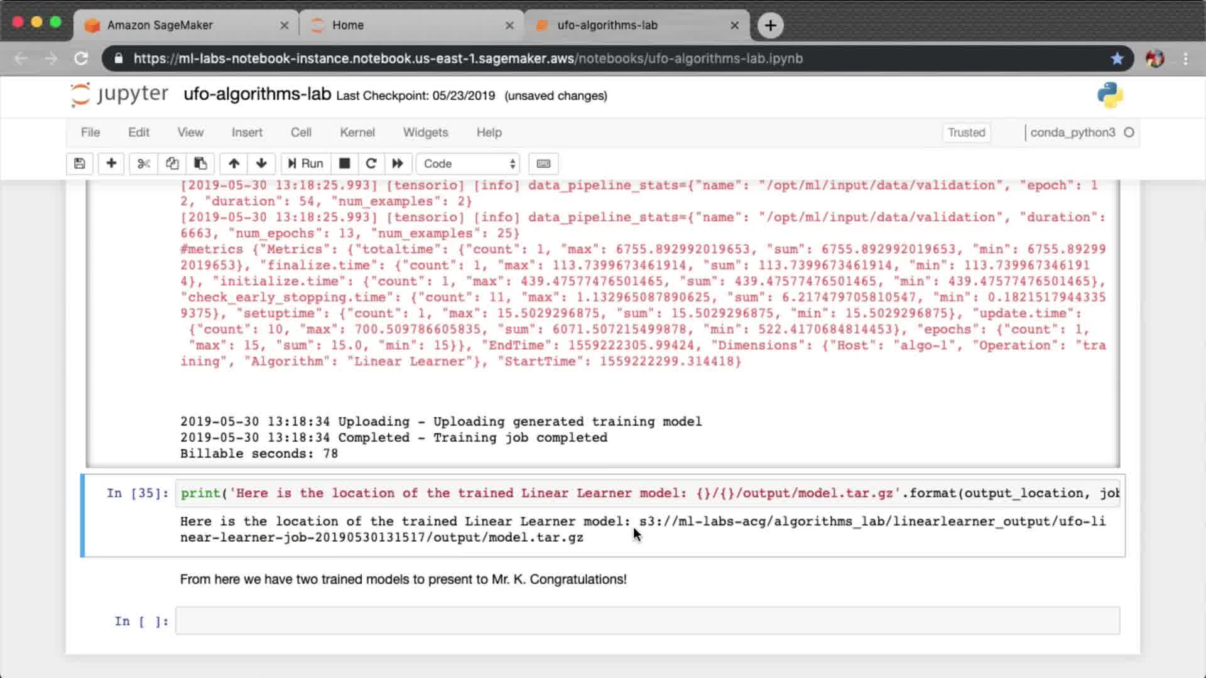Paste cells below icon
The width and height of the screenshot is (1206, 678).
[200, 164]
